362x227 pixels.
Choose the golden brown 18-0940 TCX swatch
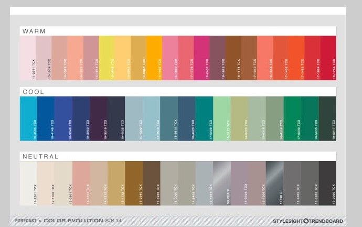(134, 183)
